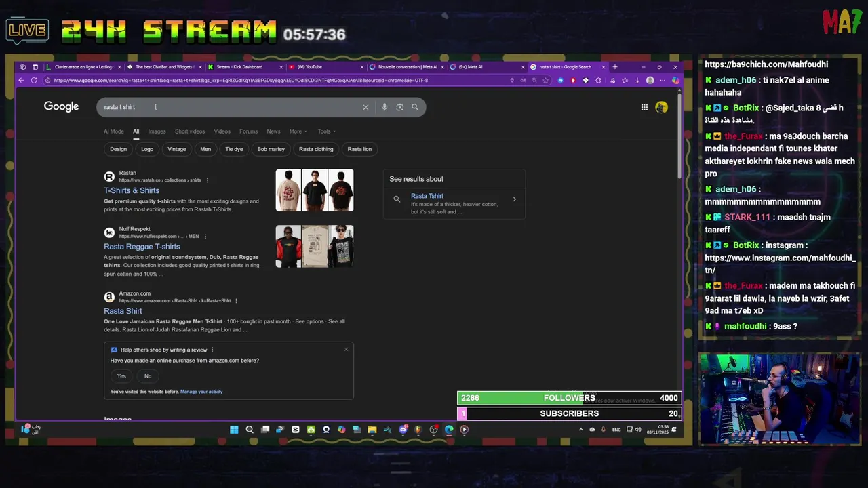The image size is (868, 488).
Task: Open the Tools dropdown
Action: [x=326, y=131]
